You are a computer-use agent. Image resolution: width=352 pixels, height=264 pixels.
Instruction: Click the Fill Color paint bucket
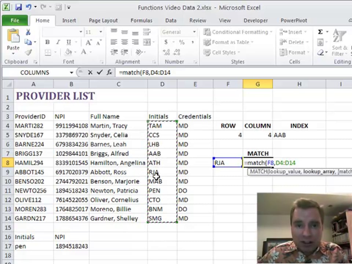point(68,52)
